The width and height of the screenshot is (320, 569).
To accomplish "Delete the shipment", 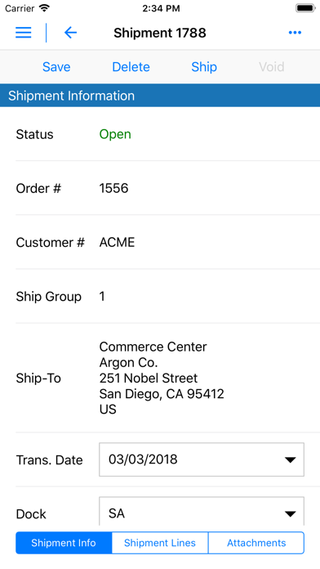I will pyautogui.click(x=131, y=67).
